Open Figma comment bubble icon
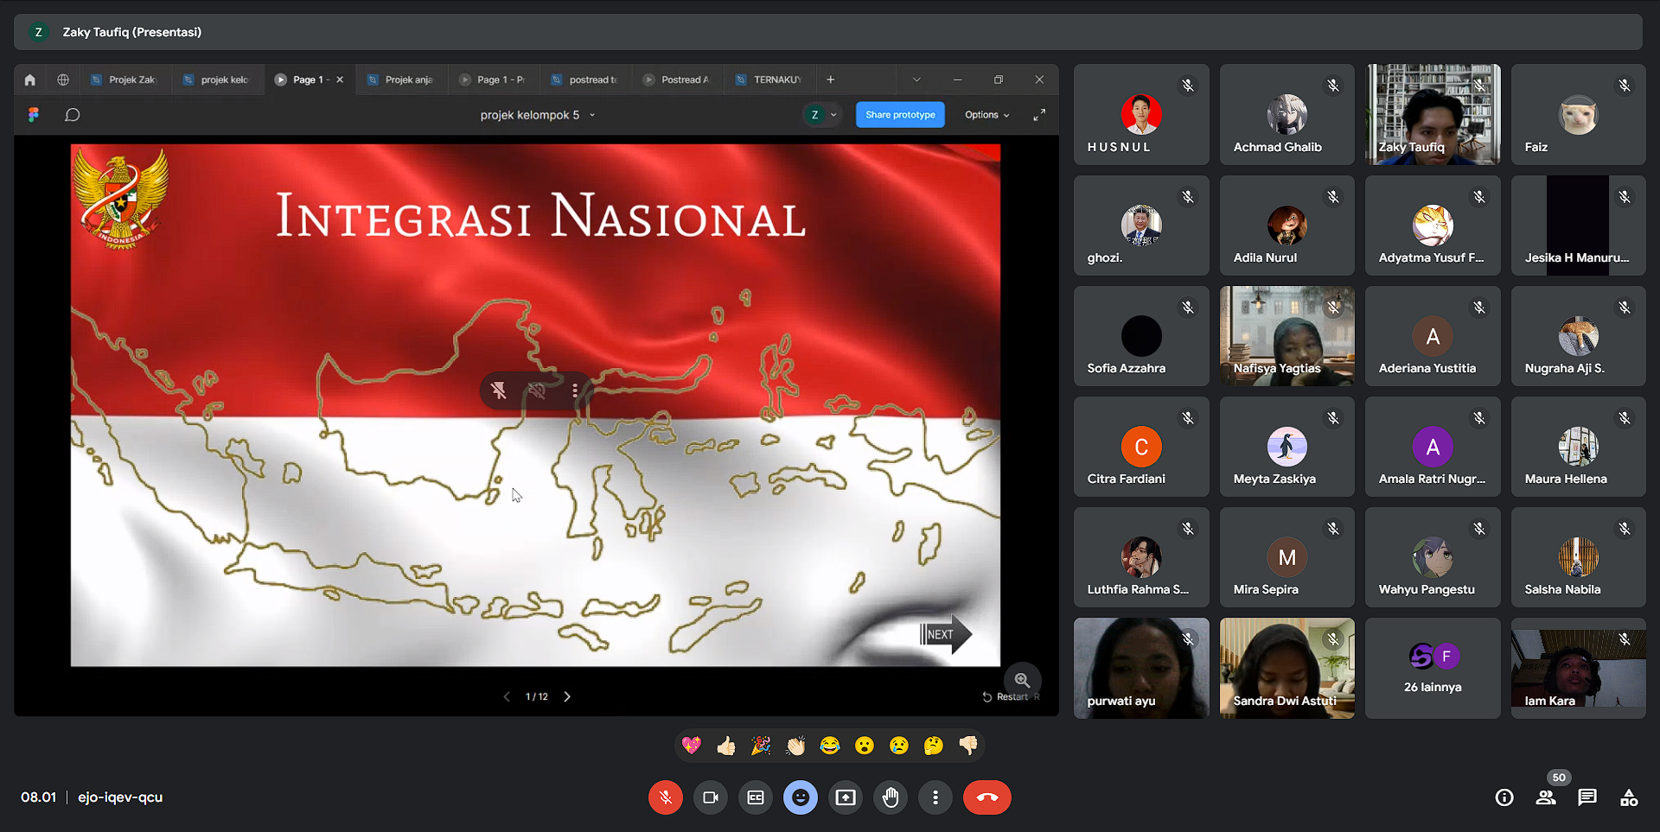This screenshot has width=1660, height=832. [73, 115]
